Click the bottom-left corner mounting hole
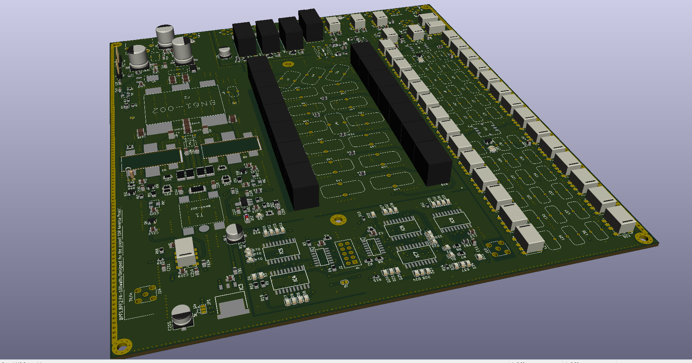This screenshot has width=692, height=363. coord(122,346)
